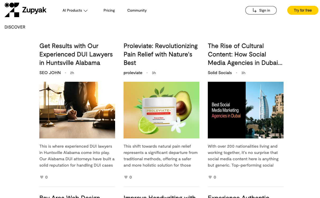
Task: Go to the Pricing page
Action: [x=109, y=10]
